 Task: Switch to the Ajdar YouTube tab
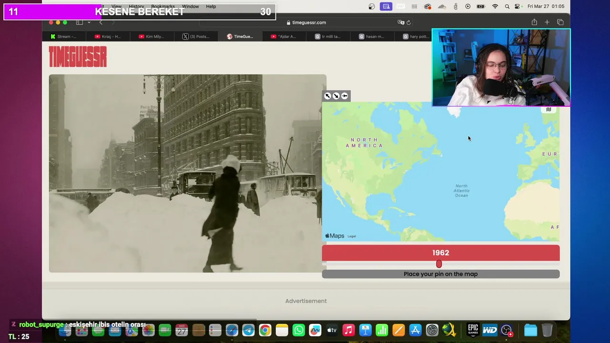(x=284, y=36)
